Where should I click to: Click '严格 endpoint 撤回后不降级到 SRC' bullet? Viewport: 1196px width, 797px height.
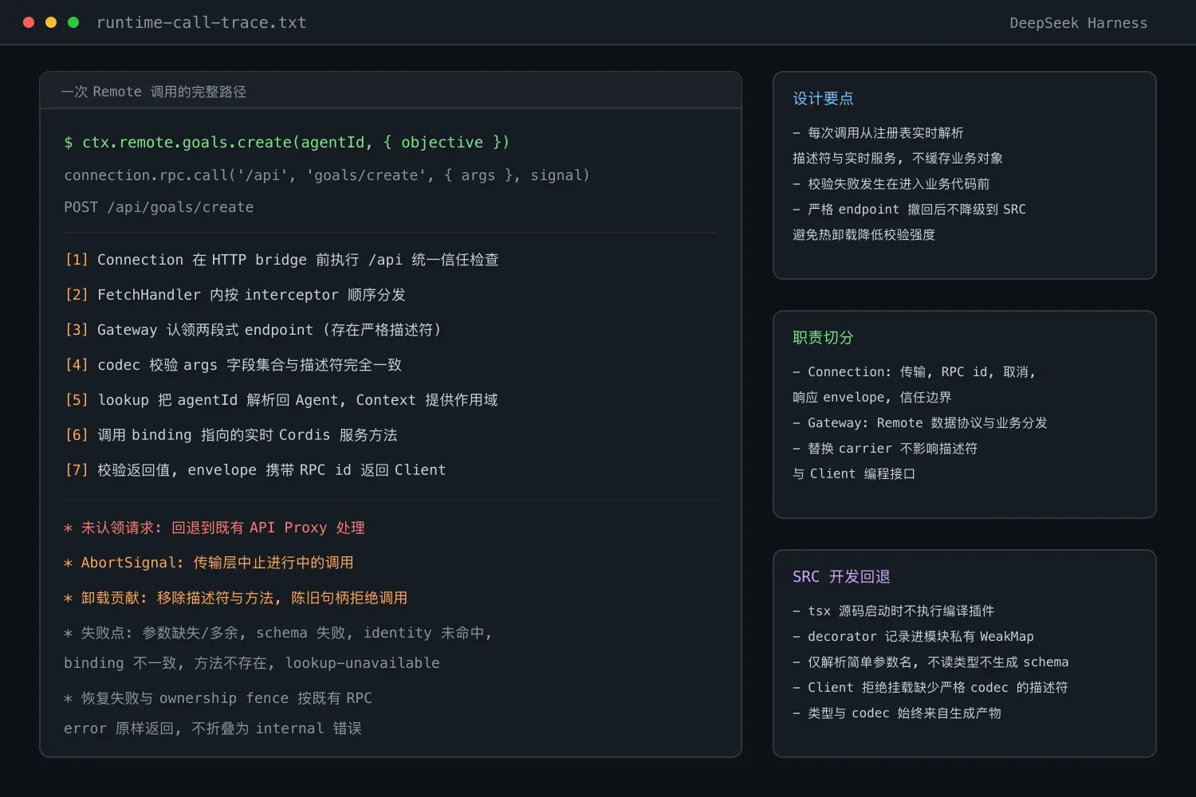pyautogui.click(x=909, y=210)
